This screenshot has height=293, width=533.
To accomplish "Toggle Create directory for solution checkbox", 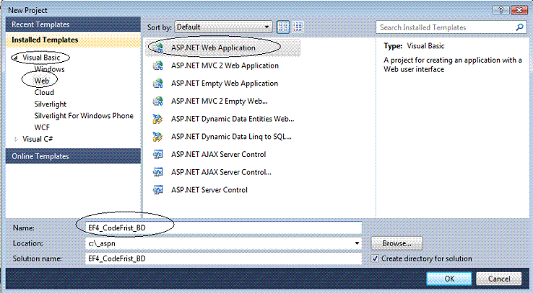I will (375, 258).
